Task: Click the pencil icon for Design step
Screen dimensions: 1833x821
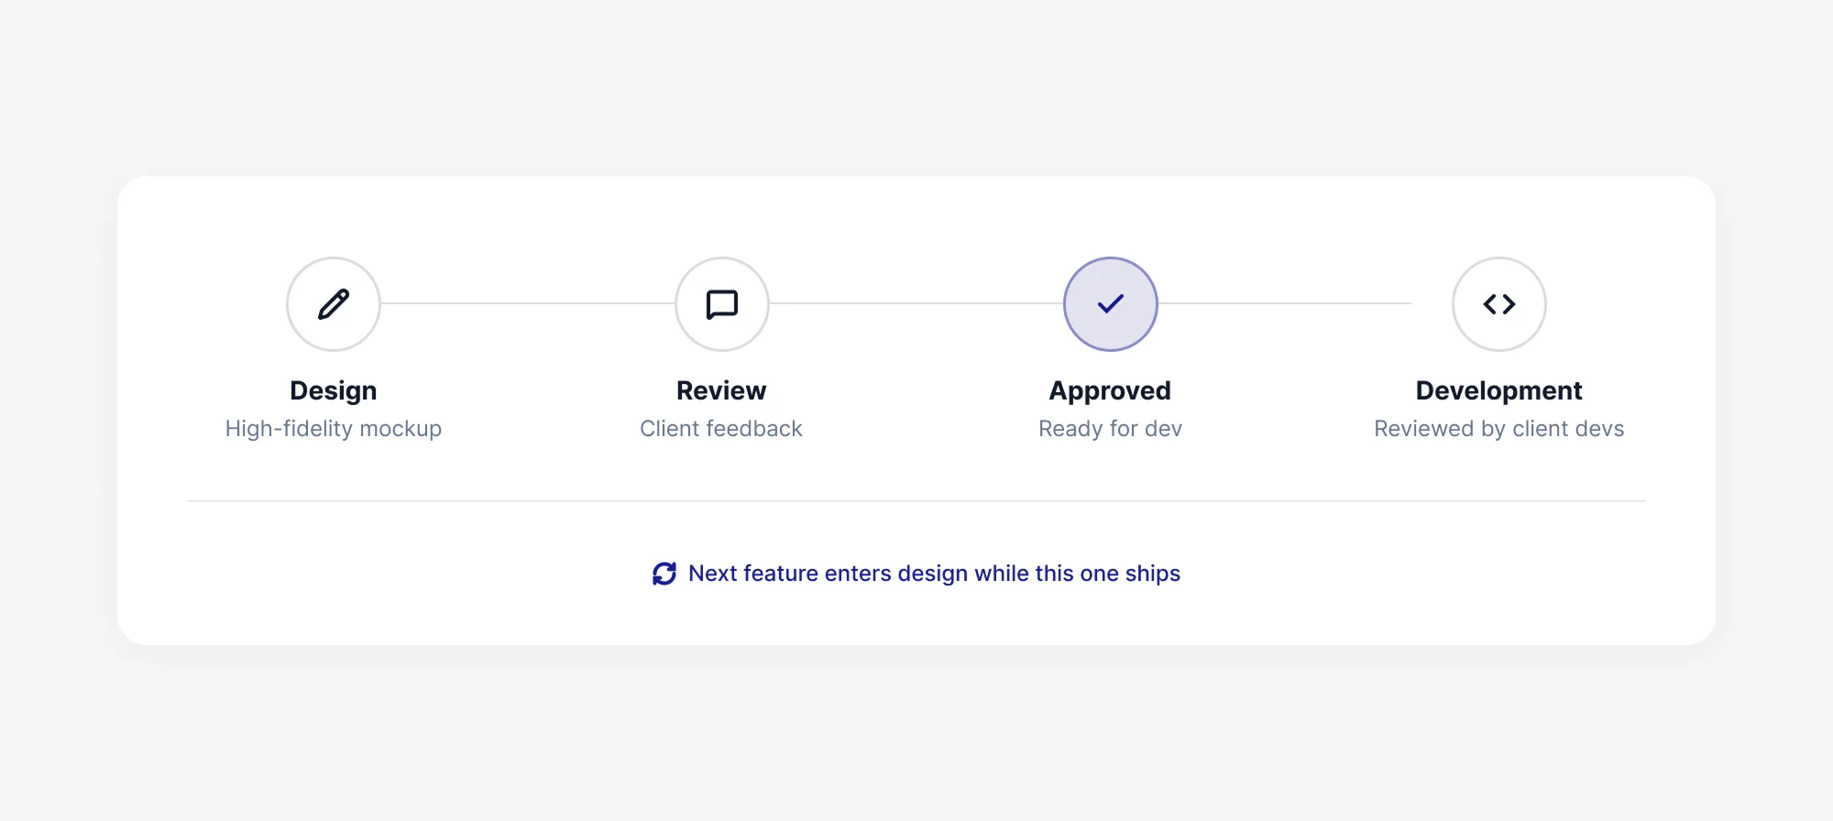Action: (x=334, y=304)
